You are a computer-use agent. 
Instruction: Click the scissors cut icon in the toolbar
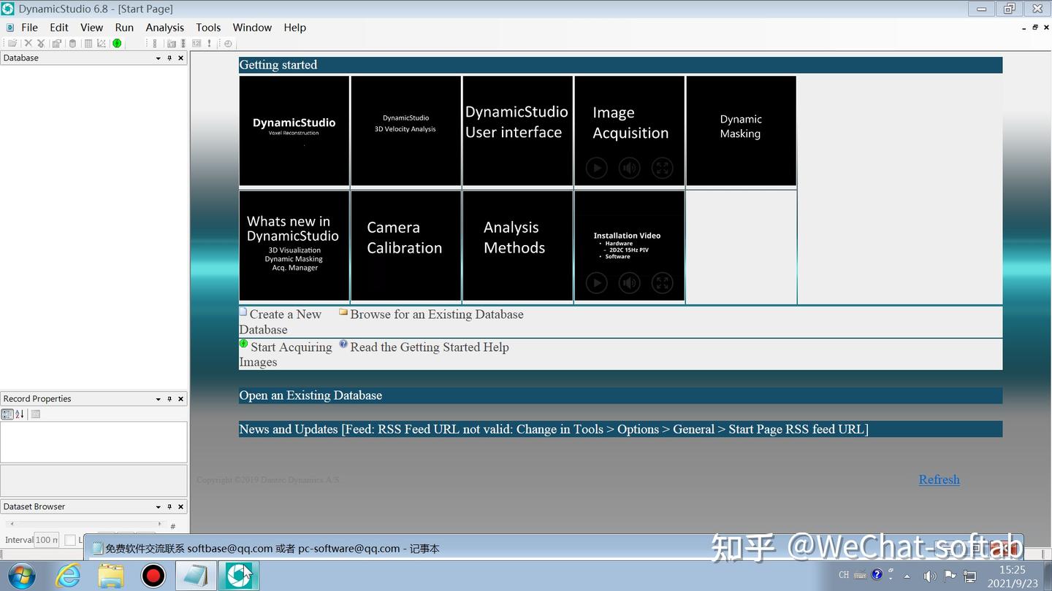click(41, 43)
